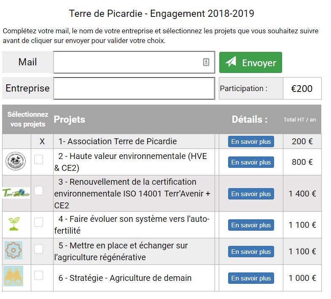
Task: Select the ISO 14001 Terr'Avenir checkbox
Action: tap(38, 191)
